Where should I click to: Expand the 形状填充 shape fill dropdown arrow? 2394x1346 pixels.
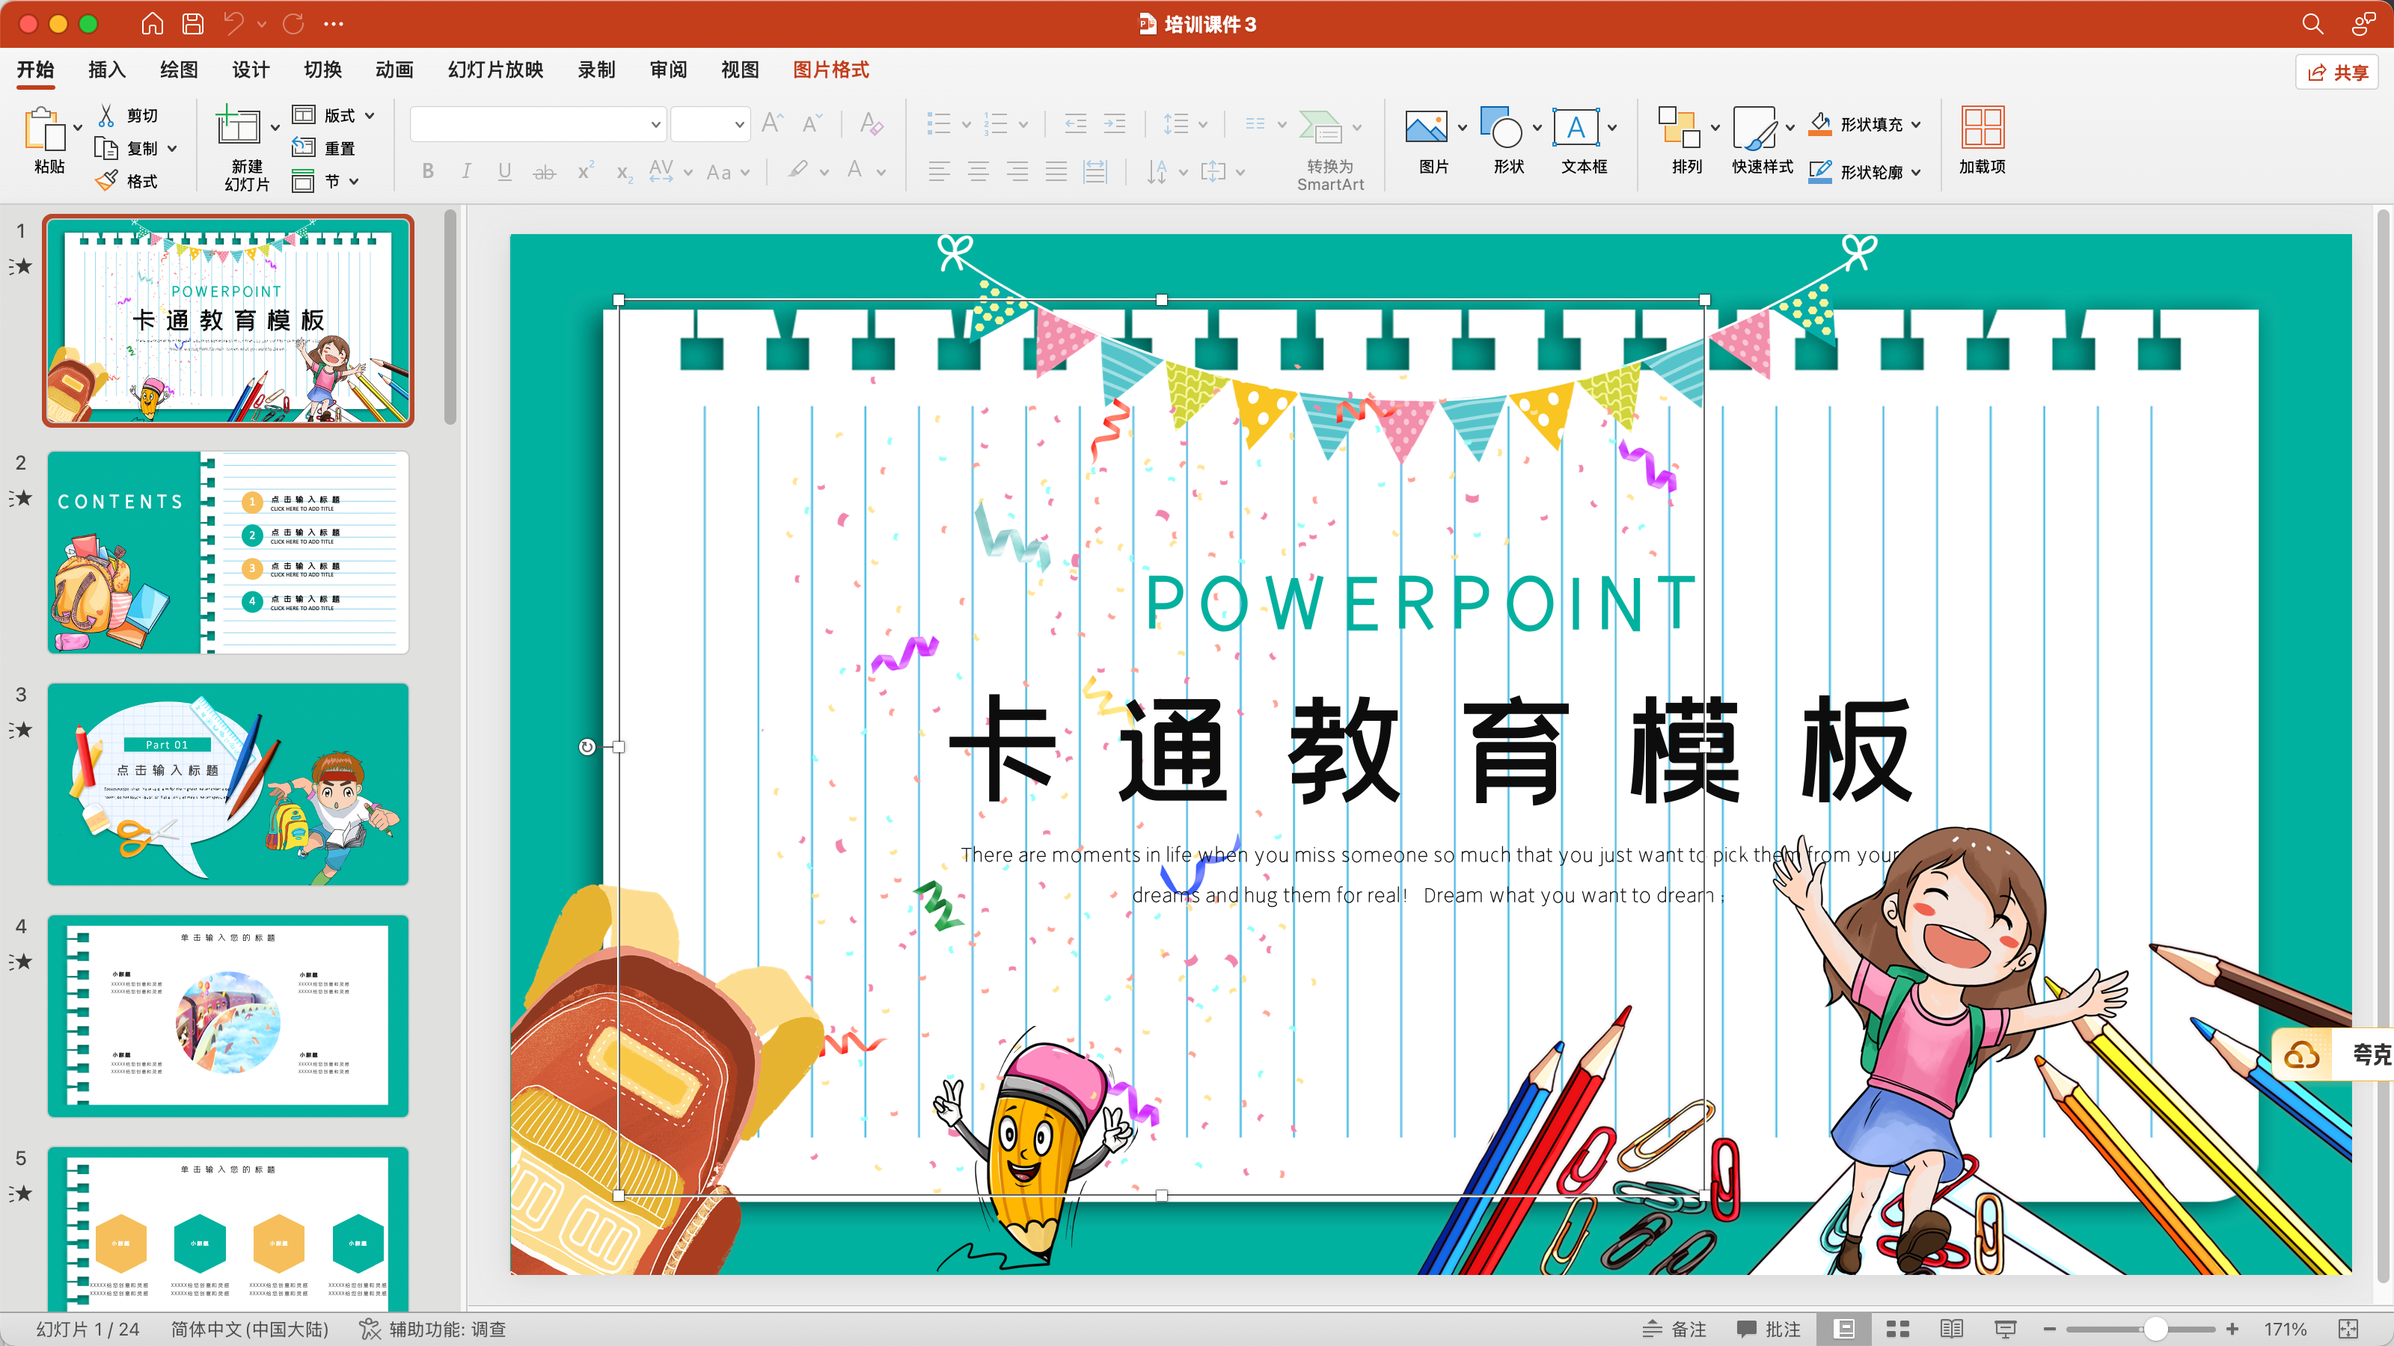tap(1916, 124)
